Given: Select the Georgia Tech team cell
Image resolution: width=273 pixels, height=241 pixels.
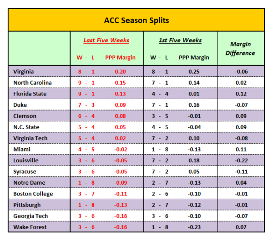Looking at the screenshot, I should [x=30, y=216].
